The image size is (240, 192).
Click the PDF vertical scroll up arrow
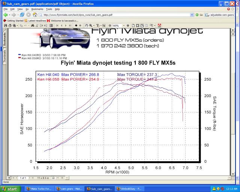pyautogui.click(x=233, y=34)
